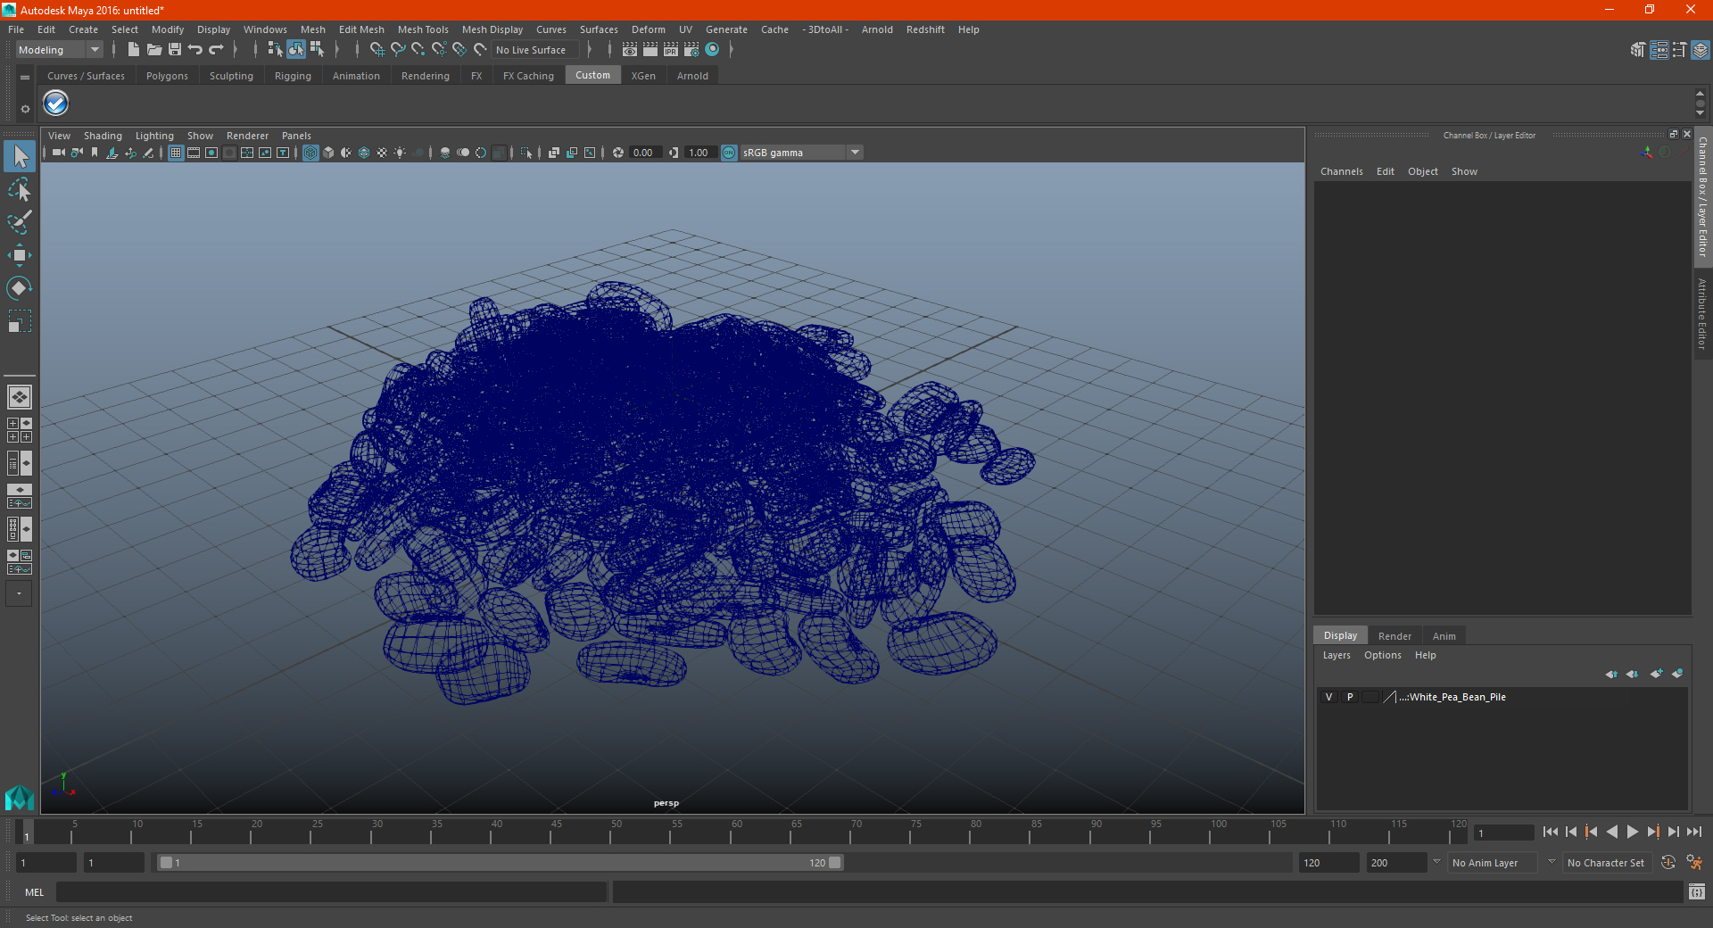This screenshot has width=1713, height=928.
Task: Play animation forwards
Action: (x=1633, y=832)
